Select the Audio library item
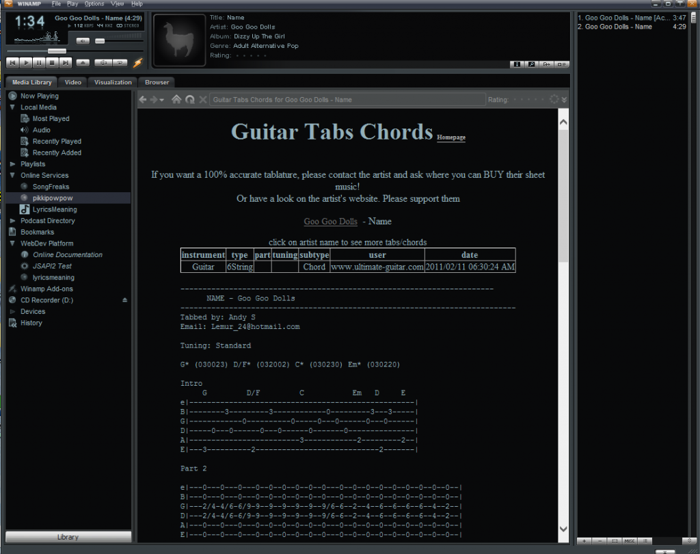 [x=41, y=130]
